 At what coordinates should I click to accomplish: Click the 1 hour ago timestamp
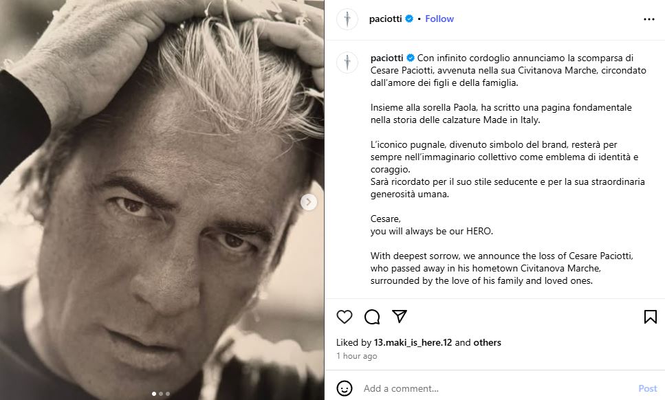[x=357, y=356]
